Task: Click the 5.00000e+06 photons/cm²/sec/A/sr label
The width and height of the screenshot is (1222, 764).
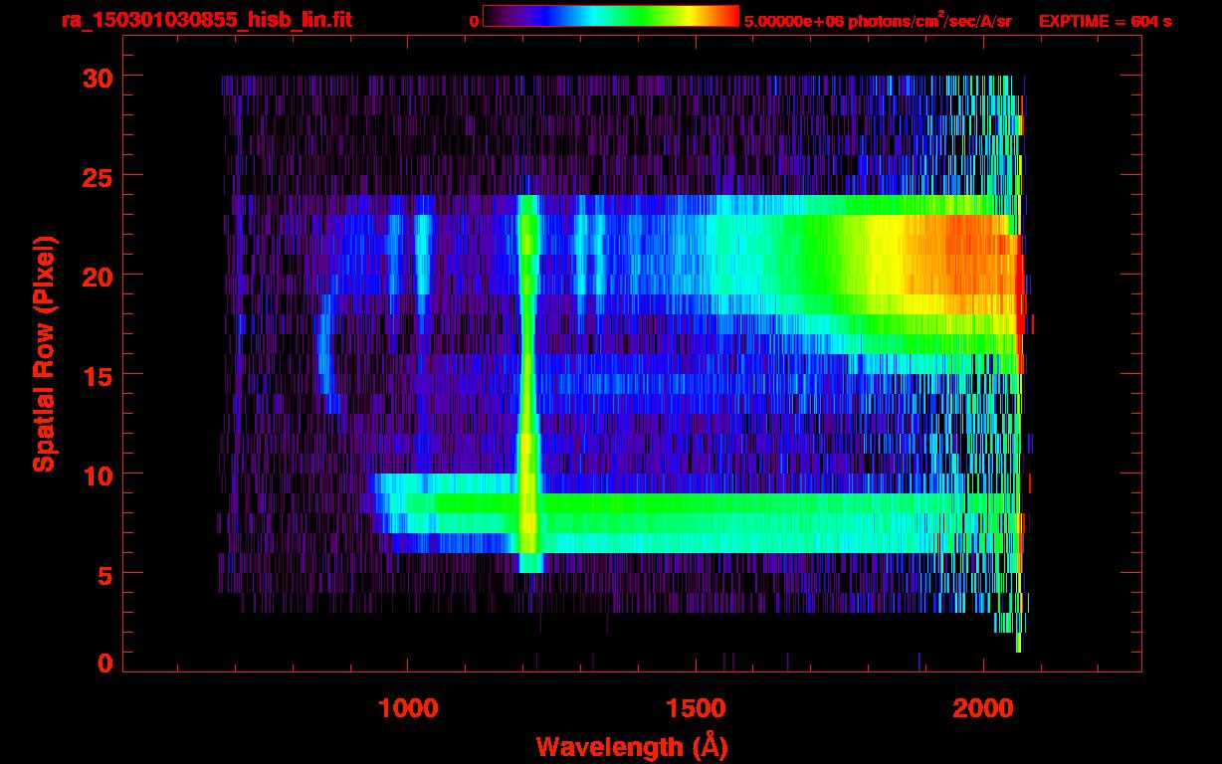Action: tap(878, 21)
